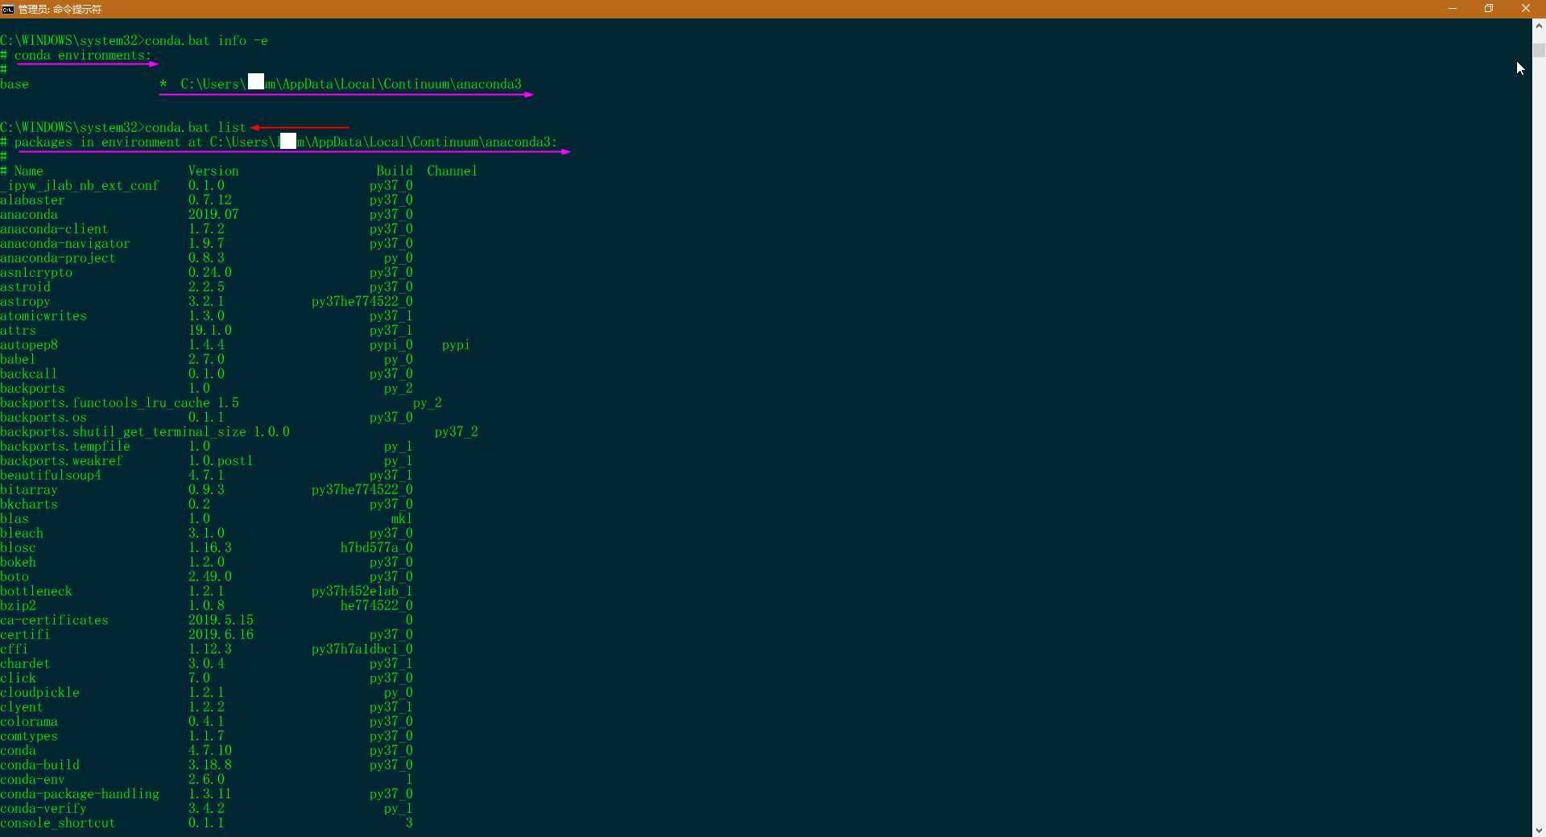Viewport: 1546px width, 837px height.
Task: Click the 'backports.os' package name
Action: (43, 417)
